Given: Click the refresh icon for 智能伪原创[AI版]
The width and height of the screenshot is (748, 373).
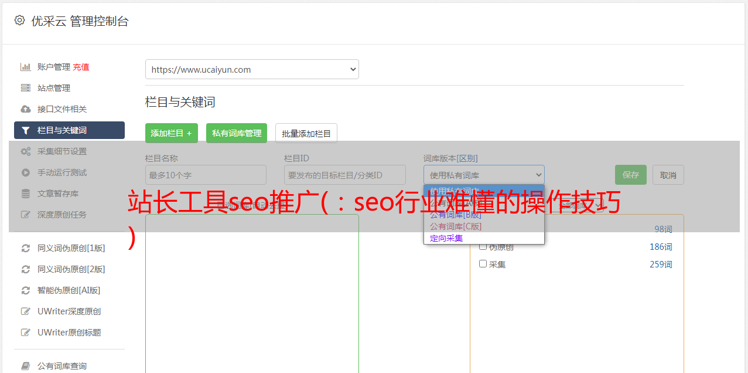Looking at the screenshot, I should (x=25, y=290).
